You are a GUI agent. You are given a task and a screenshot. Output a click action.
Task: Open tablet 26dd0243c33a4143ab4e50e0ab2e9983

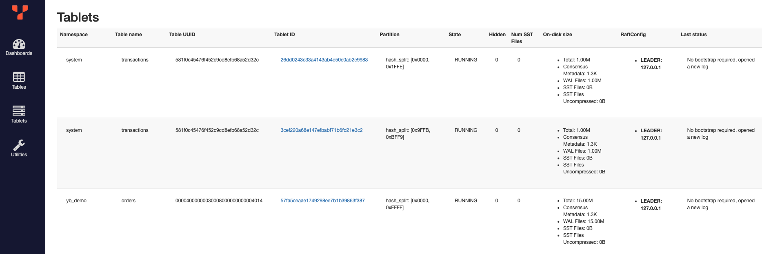pos(324,59)
